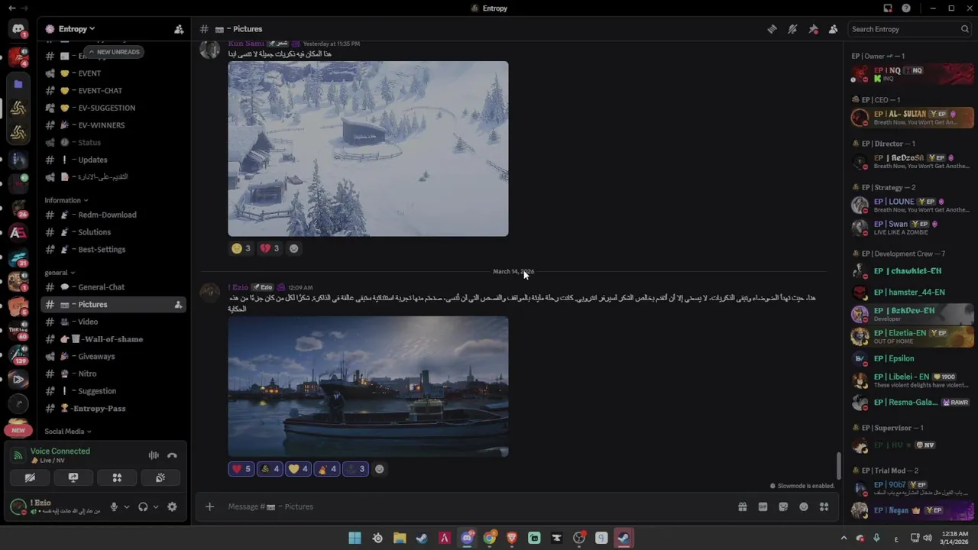Open the Entropy server dropdown menu
Screen dimensions: 978x550
tap(76, 29)
